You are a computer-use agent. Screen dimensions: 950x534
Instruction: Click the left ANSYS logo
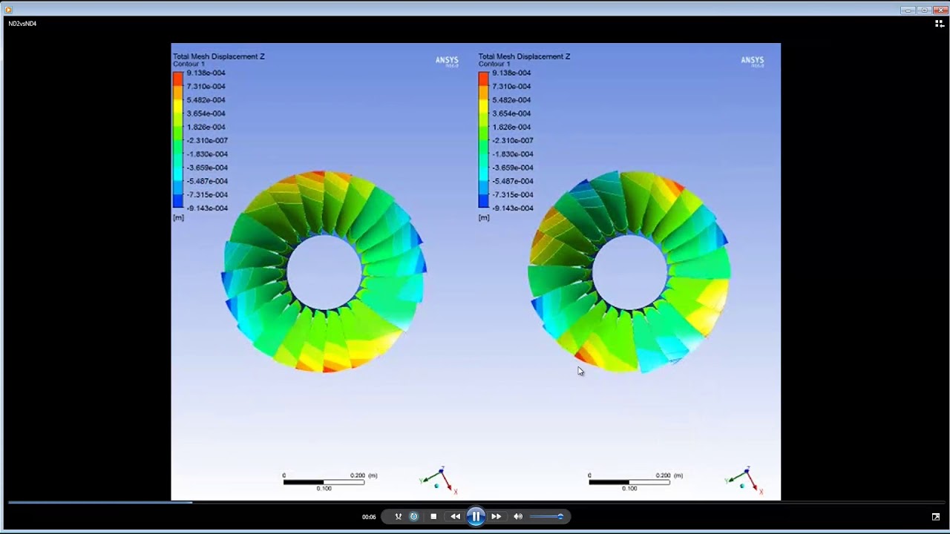pos(447,61)
